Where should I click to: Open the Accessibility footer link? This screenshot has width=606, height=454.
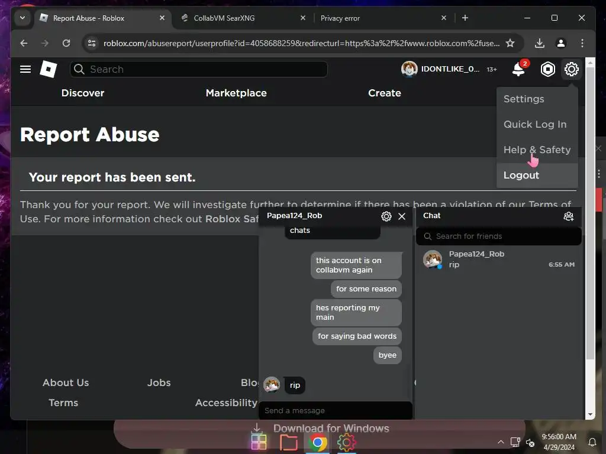coord(226,403)
